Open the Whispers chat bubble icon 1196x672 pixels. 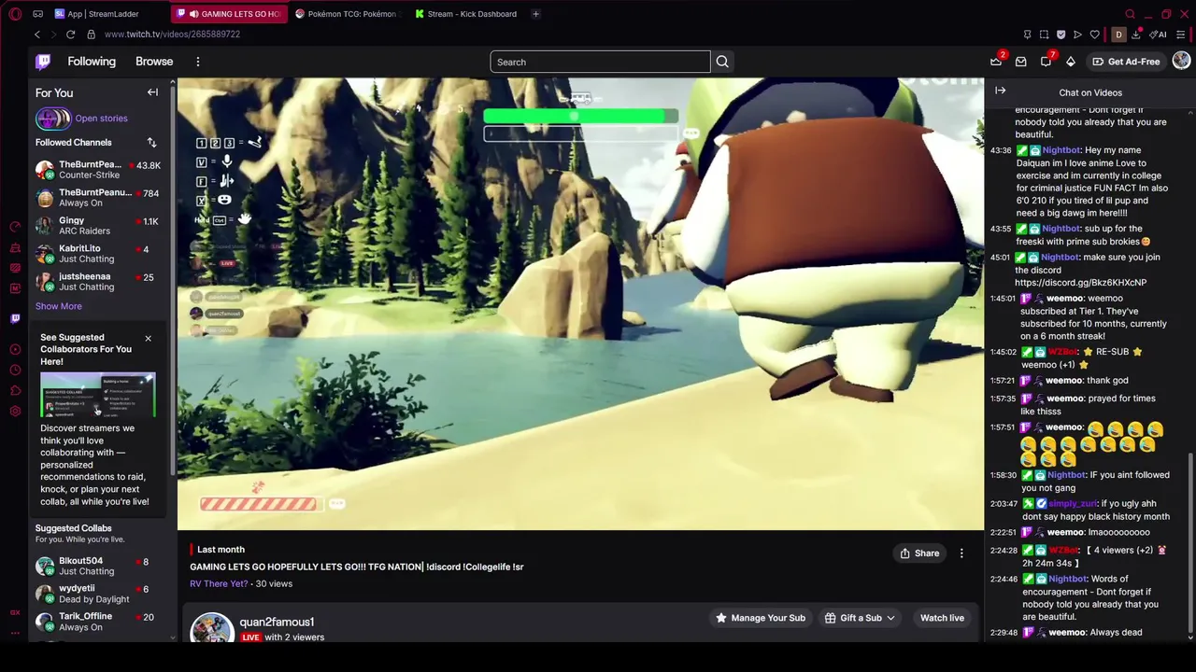click(1046, 62)
